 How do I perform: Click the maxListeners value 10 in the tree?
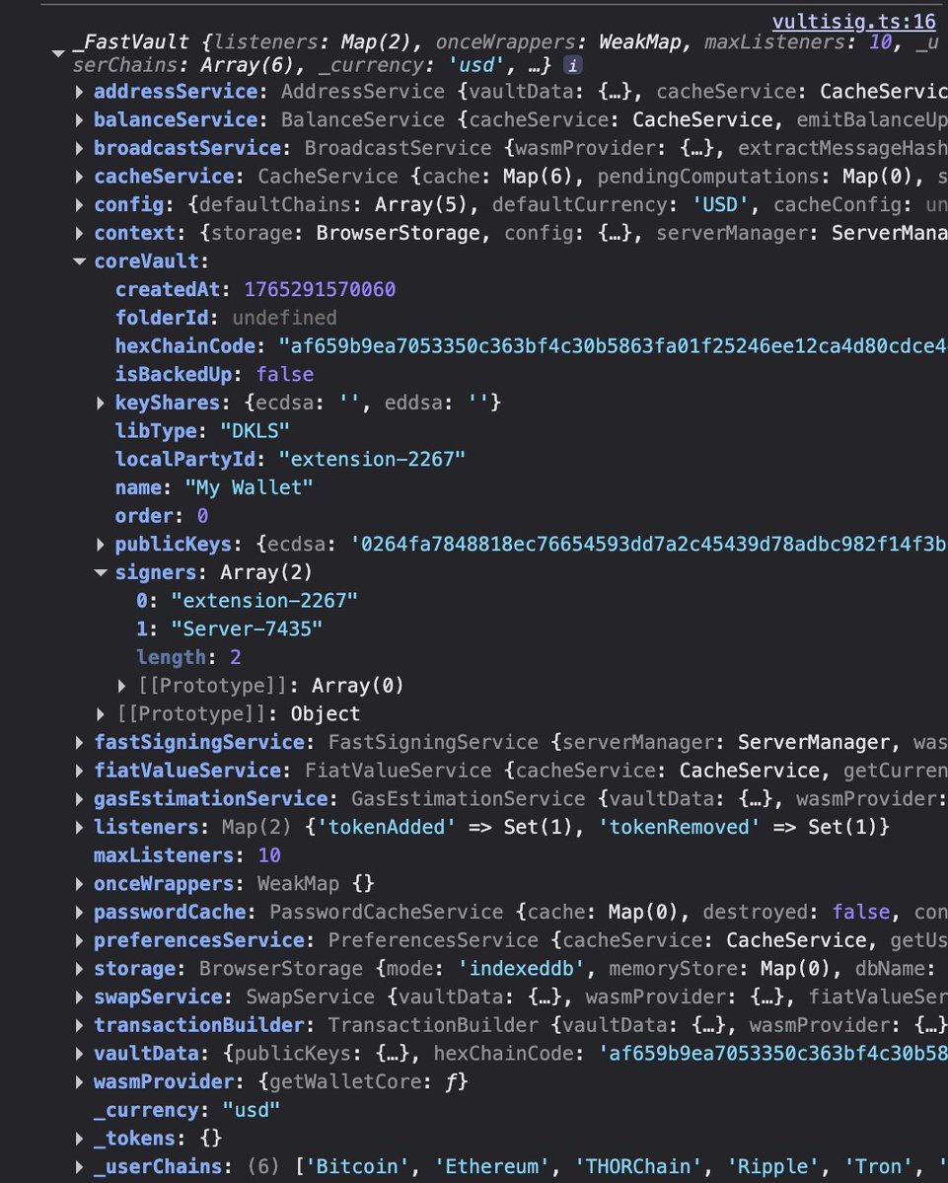coord(269,855)
